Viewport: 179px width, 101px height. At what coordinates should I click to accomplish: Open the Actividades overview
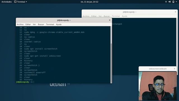pos(6,2)
